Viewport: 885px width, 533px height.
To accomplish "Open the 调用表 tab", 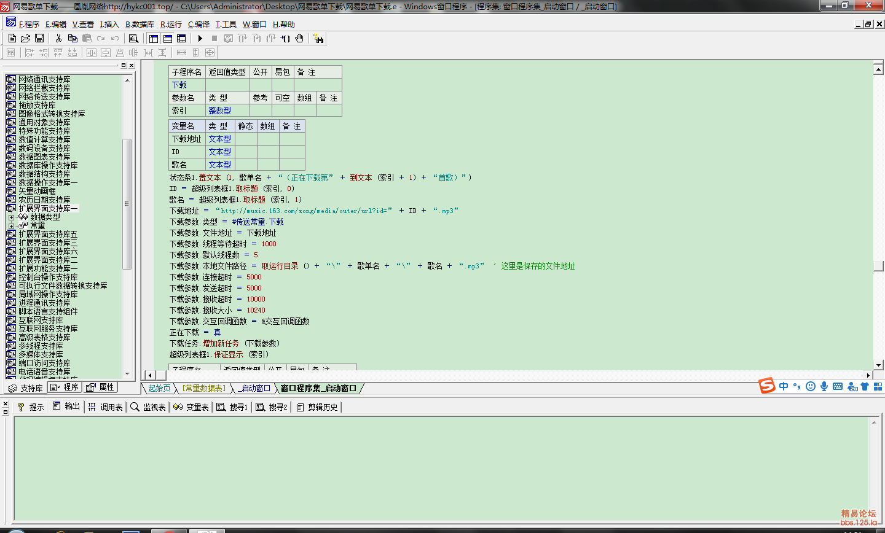I will coord(106,407).
